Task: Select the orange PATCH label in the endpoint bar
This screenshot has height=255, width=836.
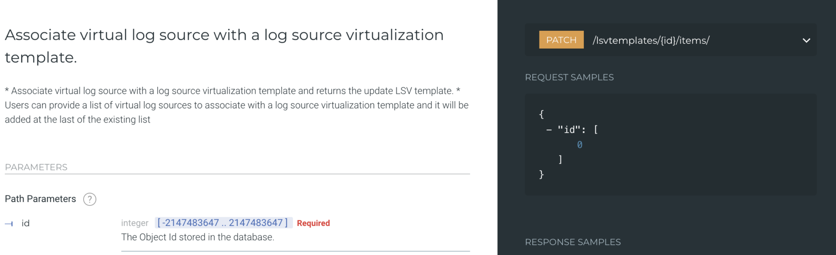Action: [561, 40]
